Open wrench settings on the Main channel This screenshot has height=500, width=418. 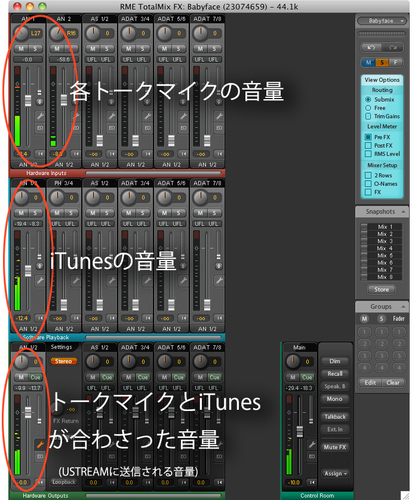pos(312,444)
